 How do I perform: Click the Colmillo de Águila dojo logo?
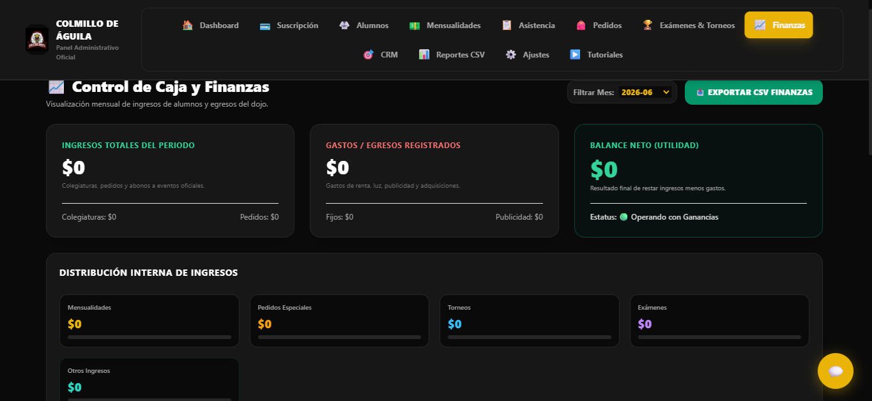pyautogui.click(x=37, y=40)
